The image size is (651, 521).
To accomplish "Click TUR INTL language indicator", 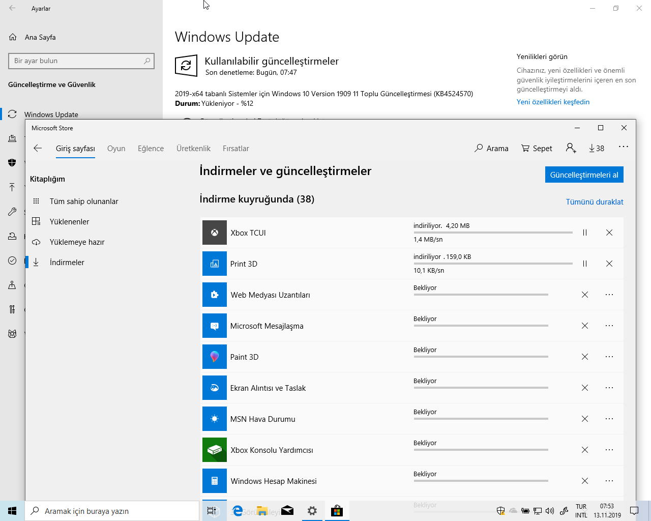I will [581, 511].
